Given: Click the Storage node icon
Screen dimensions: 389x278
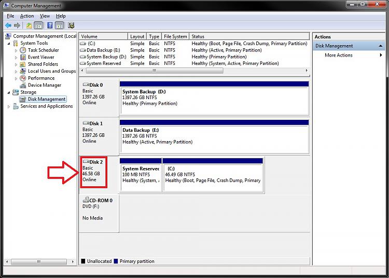Looking at the screenshot, I should (x=16, y=92).
